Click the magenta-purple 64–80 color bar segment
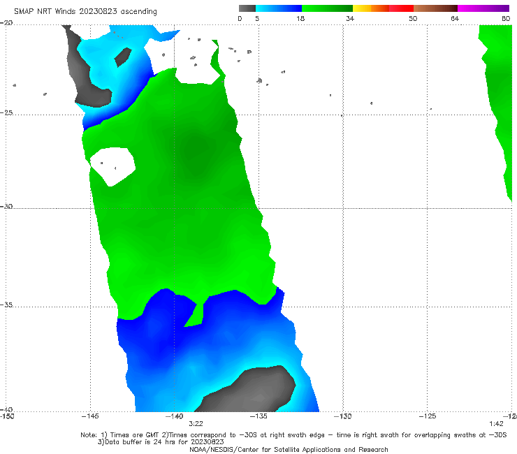This screenshot has width=517, height=454. [x=483, y=8]
